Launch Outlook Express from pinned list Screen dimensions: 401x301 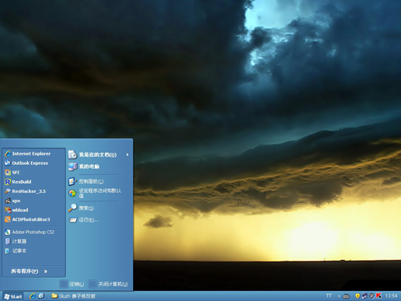(26, 163)
